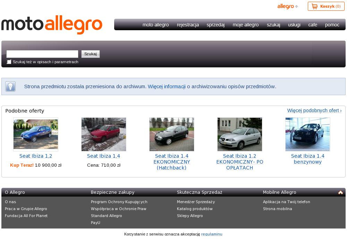Open the red Seat Ibiza thumbnail
Viewport: 347px width, 241px height.
(103, 134)
